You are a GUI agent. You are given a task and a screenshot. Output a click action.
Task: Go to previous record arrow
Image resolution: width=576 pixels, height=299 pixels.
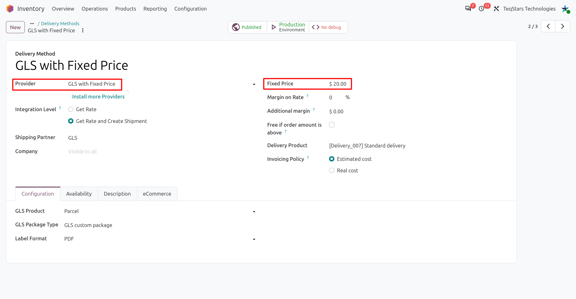548,26
